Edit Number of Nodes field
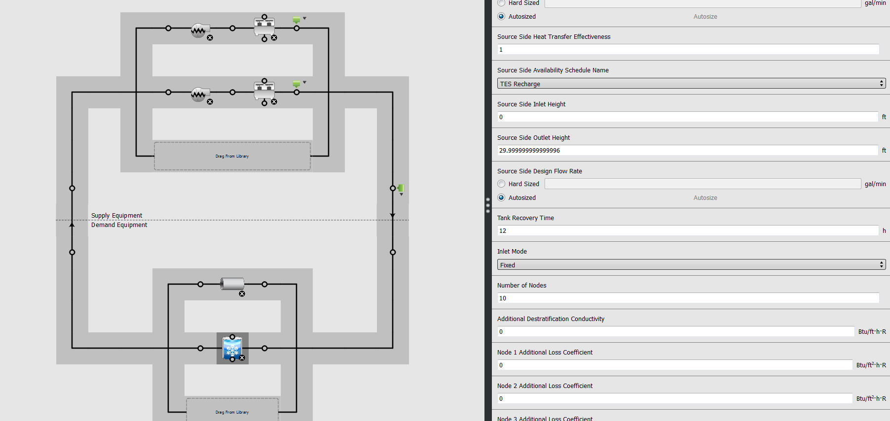The image size is (890, 421). [688, 298]
